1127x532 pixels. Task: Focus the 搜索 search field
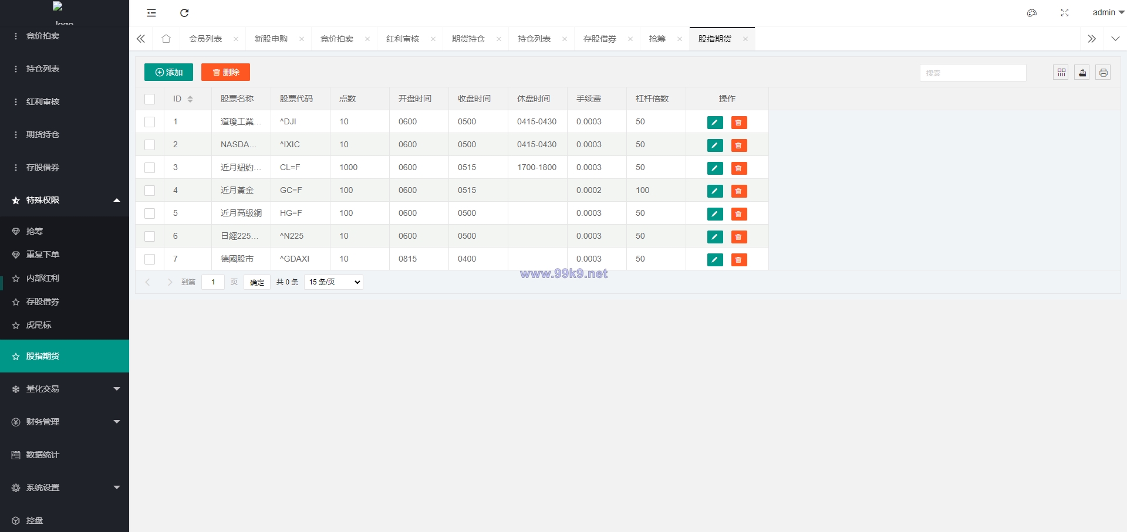point(973,73)
